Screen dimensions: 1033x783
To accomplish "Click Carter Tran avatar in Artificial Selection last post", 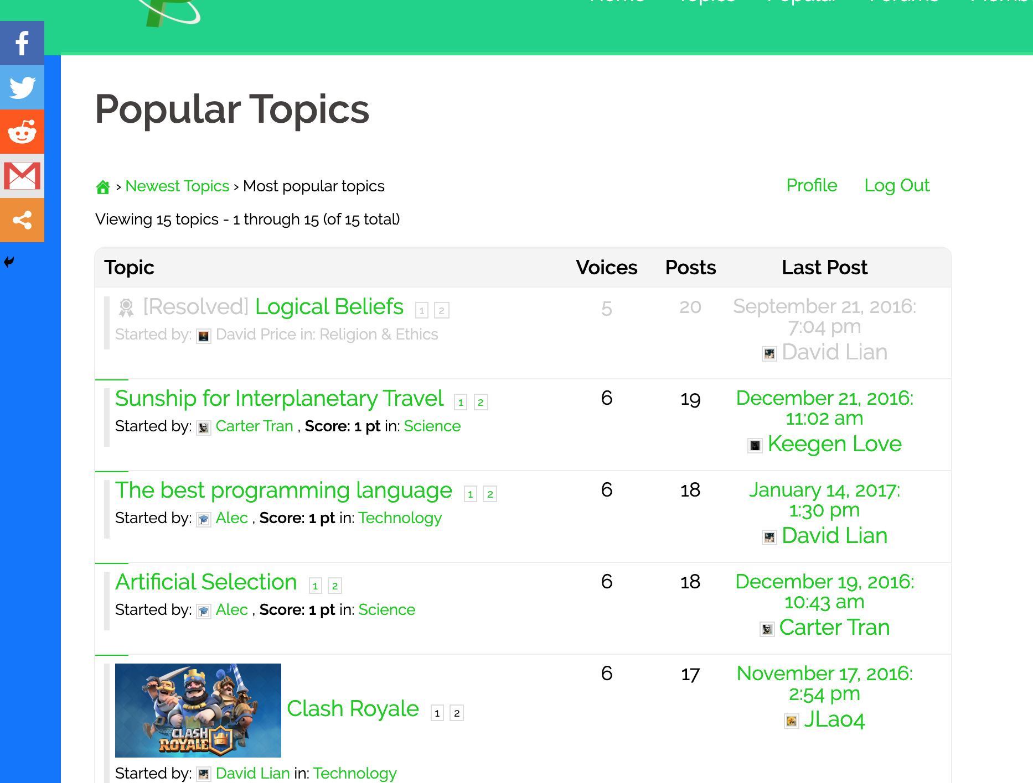I will pos(767,629).
